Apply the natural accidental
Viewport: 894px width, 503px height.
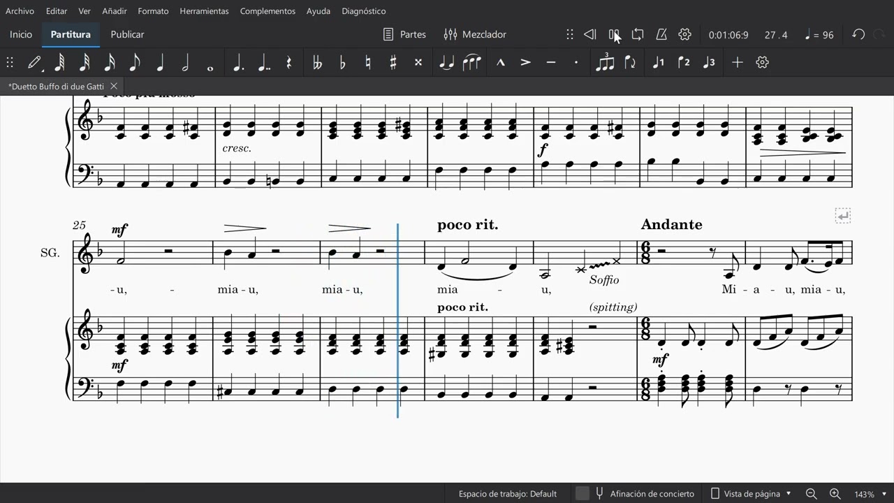367,62
